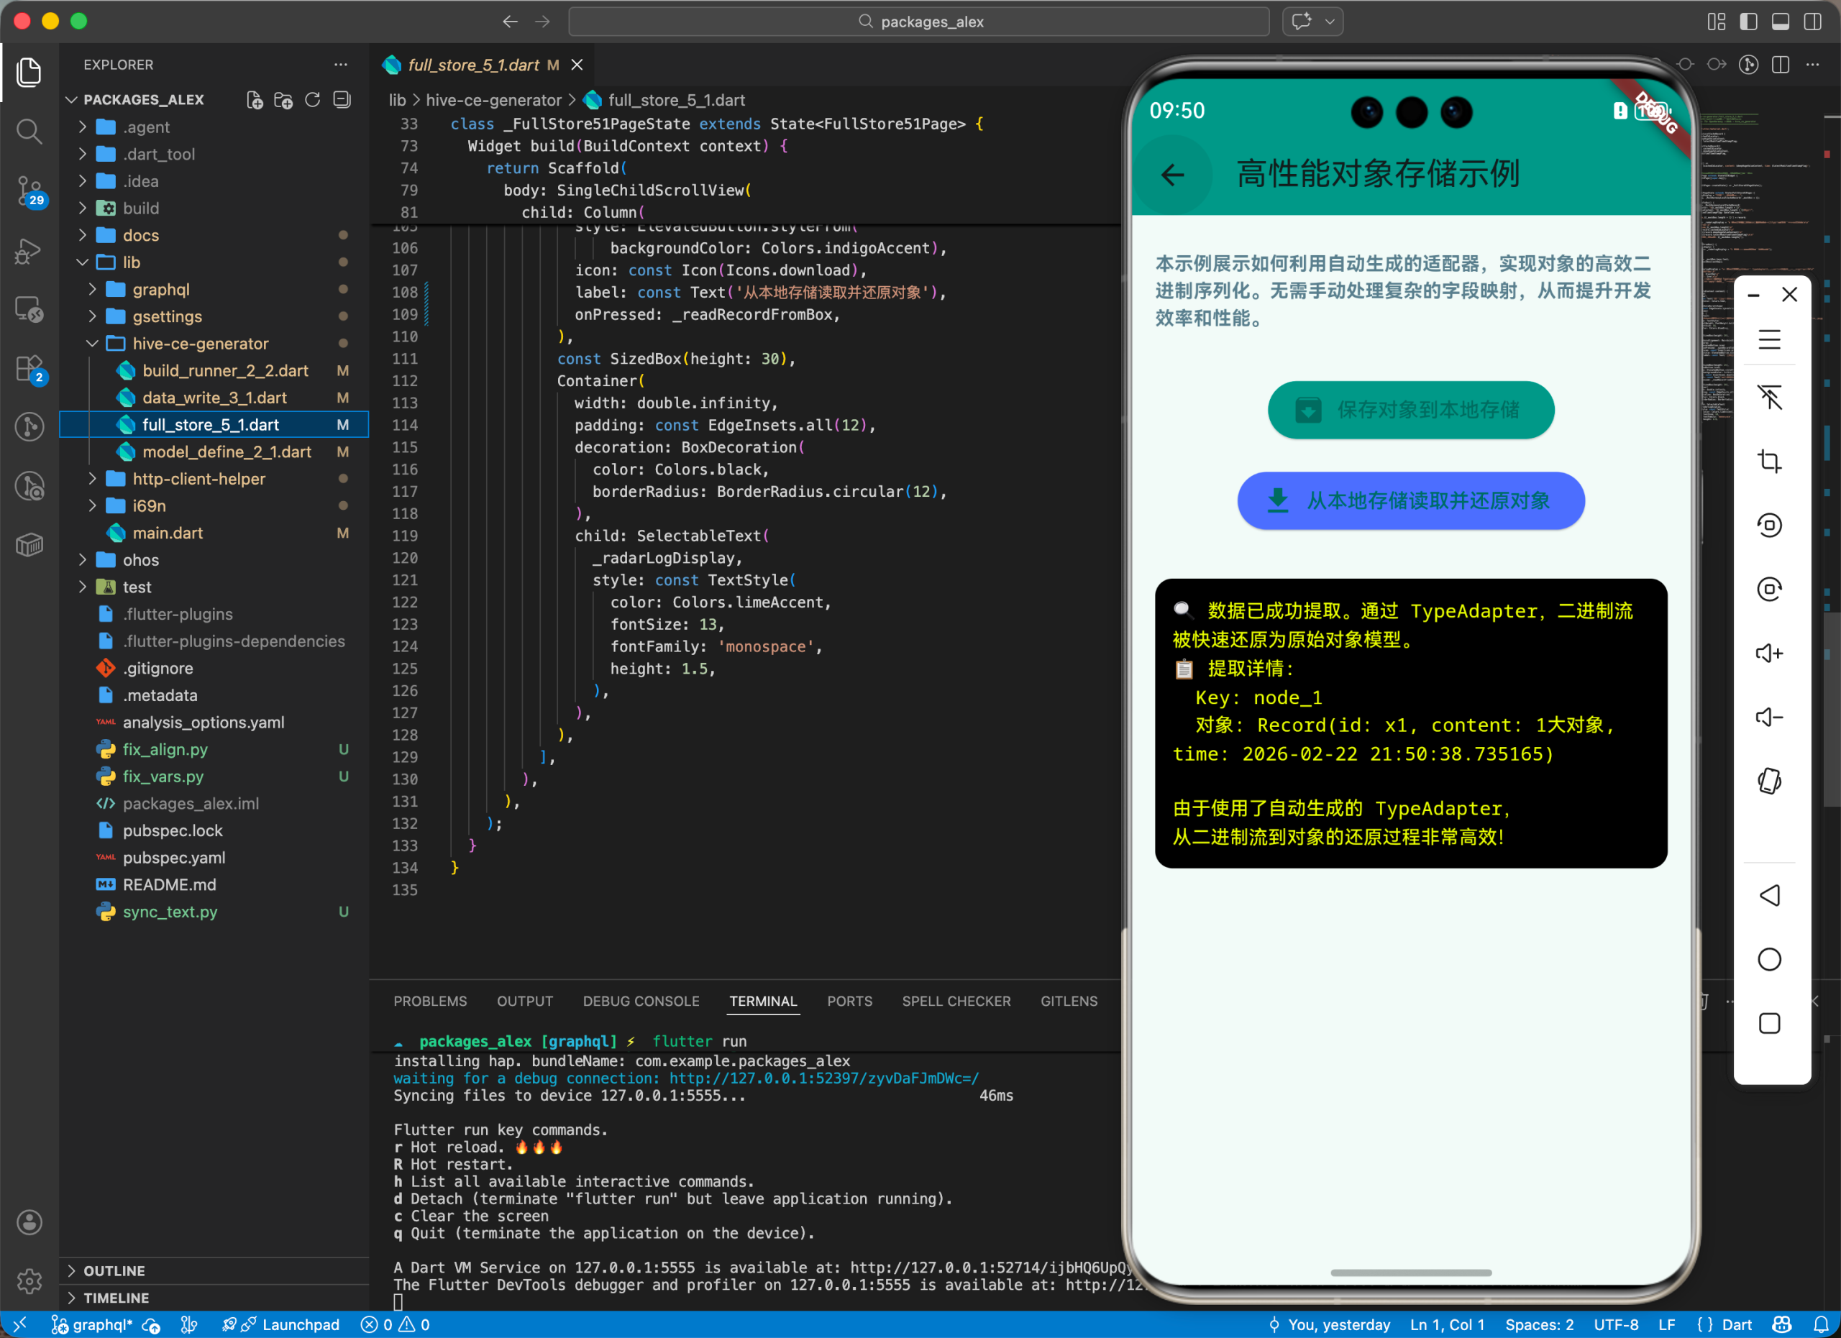Collapse the hive-ce-generator folder
The width and height of the screenshot is (1841, 1338).
(x=200, y=343)
